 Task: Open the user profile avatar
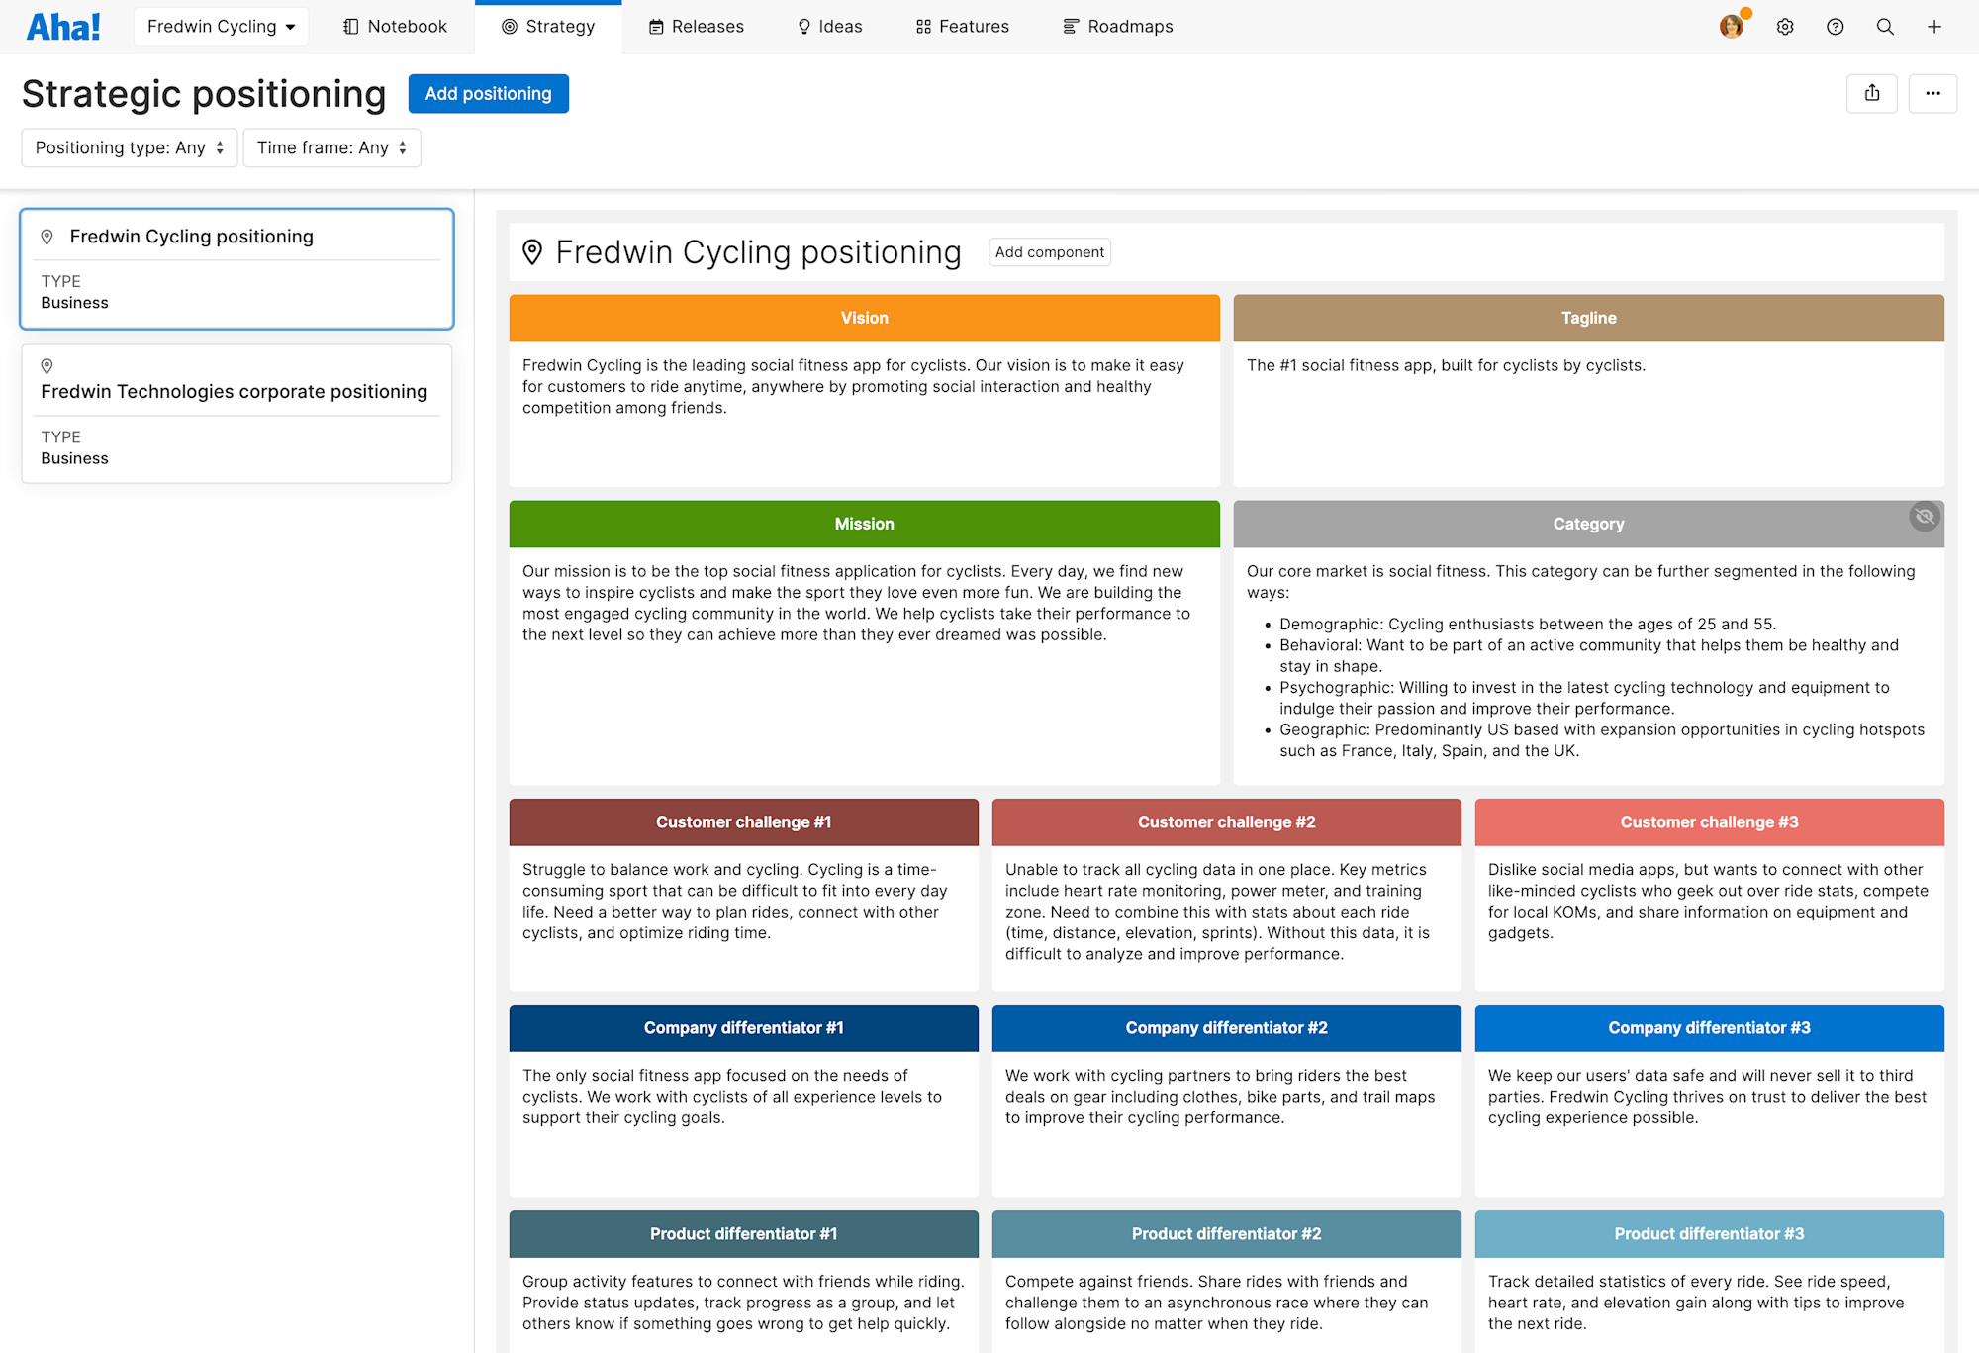(x=1732, y=27)
